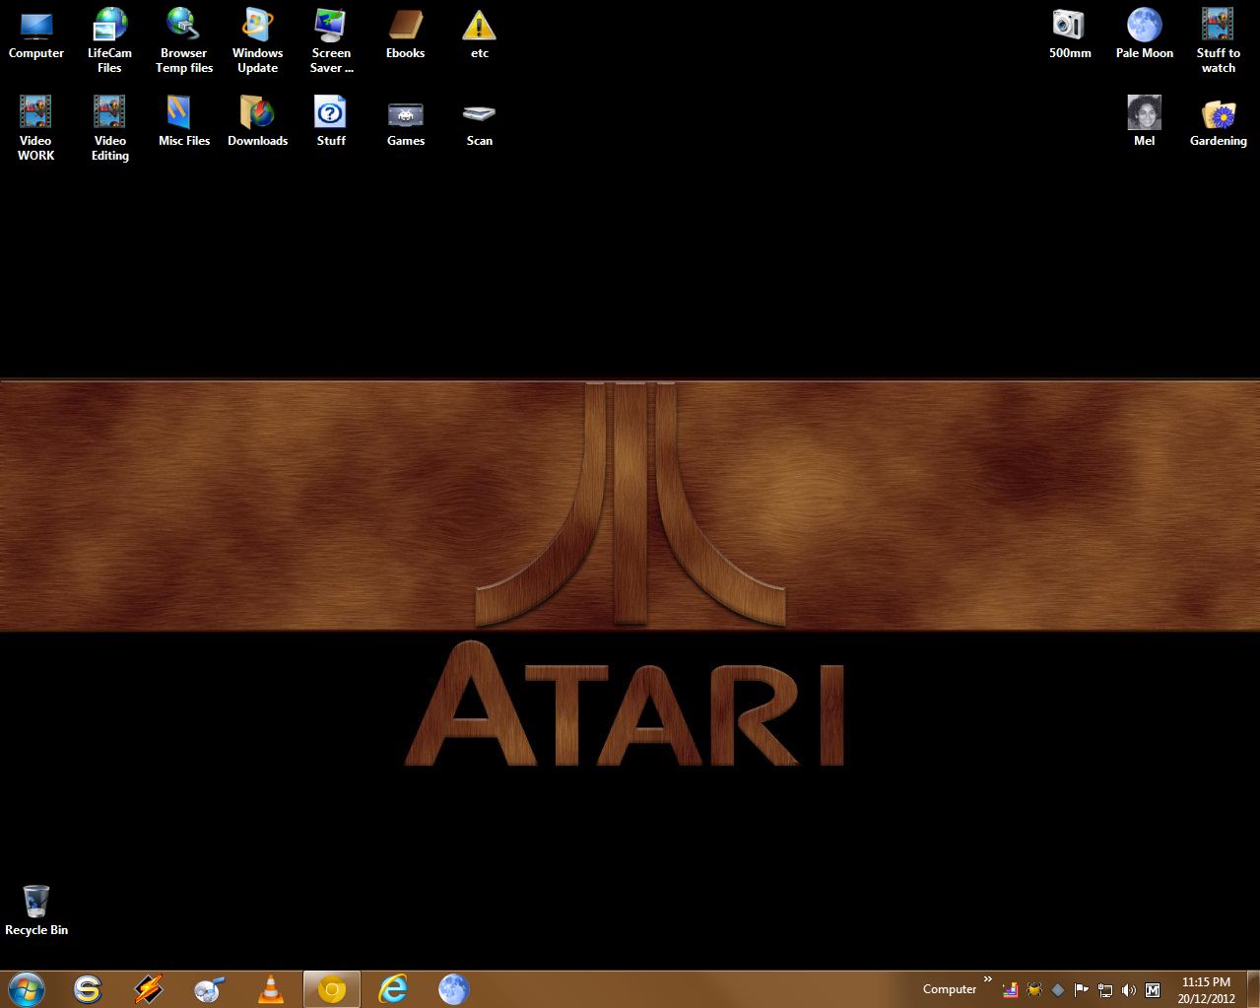Viewport: 1260px width, 1008px height.
Task: Select the Recycle Bin icon
Action: tap(36, 910)
